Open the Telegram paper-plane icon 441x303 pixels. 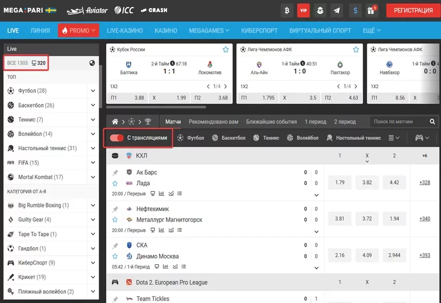pyautogui.click(x=337, y=10)
